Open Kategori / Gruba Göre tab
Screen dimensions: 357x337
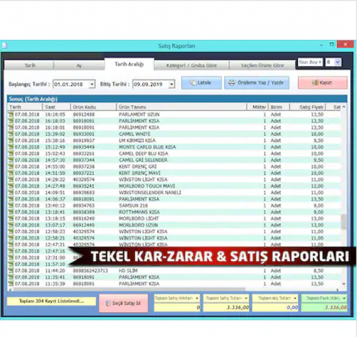(192, 66)
